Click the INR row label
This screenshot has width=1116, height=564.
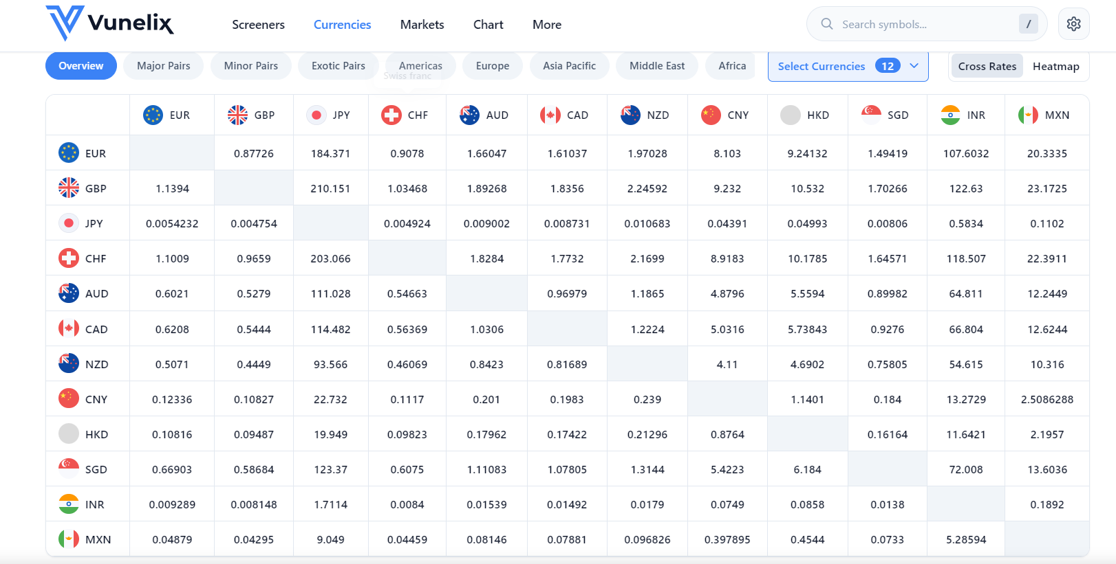(95, 504)
